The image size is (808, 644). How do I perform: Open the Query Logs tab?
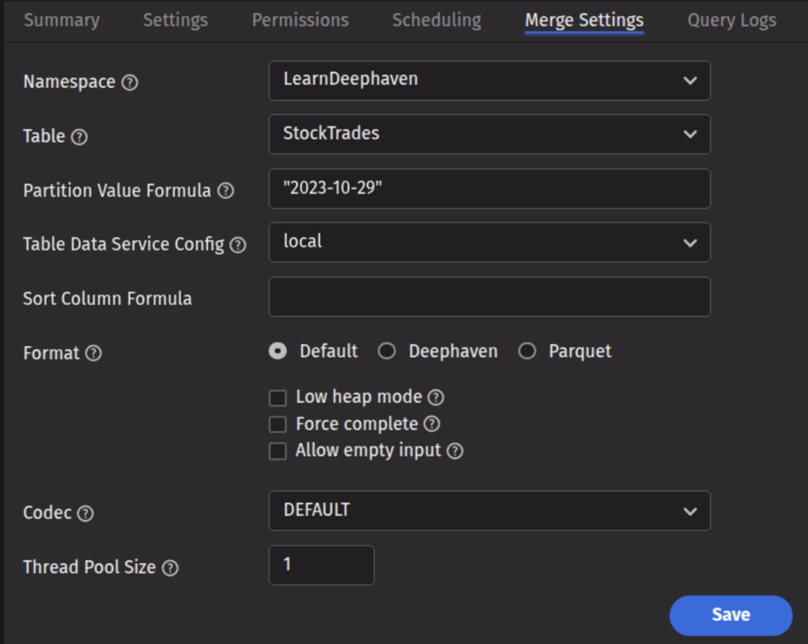[731, 20]
